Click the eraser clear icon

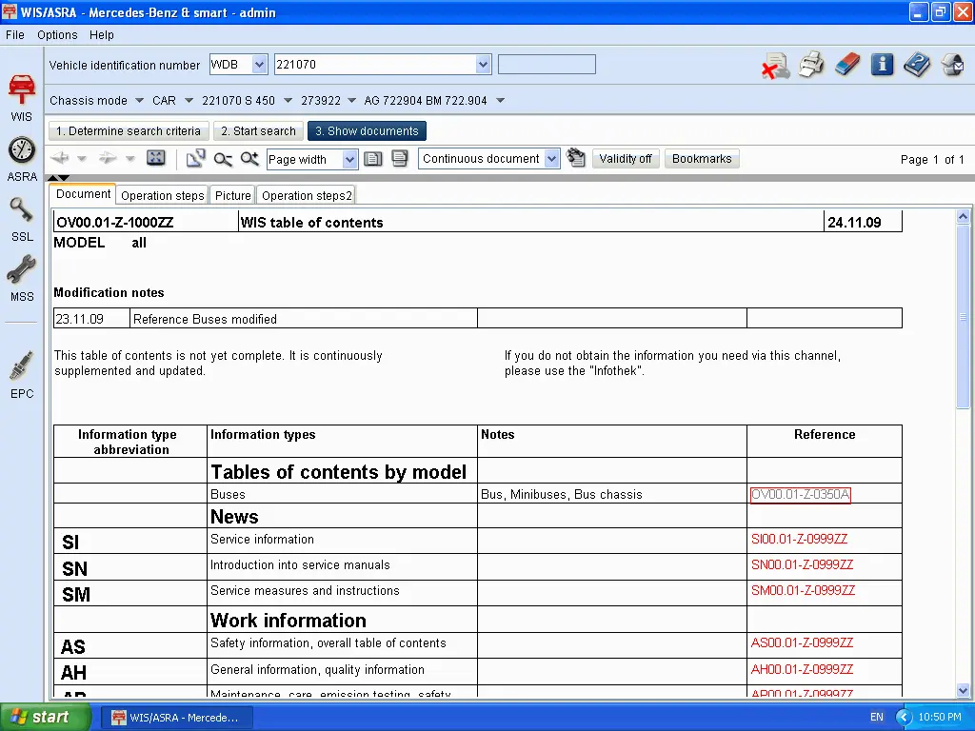point(846,65)
